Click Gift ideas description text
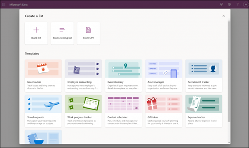The image size is (249, 148). [x=163, y=122]
